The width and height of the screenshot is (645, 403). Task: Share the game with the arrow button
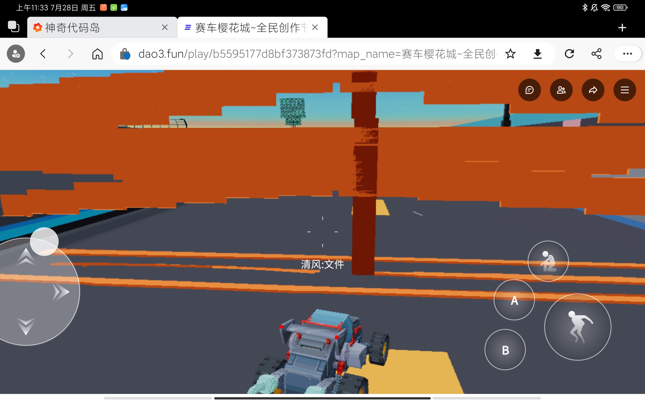(x=593, y=90)
